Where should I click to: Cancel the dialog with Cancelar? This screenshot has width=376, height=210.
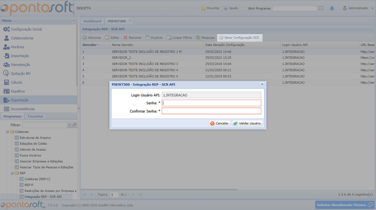pyautogui.click(x=219, y=123)
